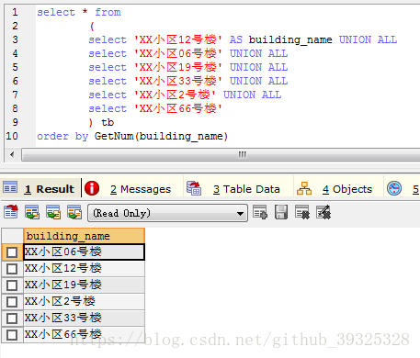Viewport: 420px width, 358px height.
Task: Click the second result toolbar grid icon
Action: [32, 212]
